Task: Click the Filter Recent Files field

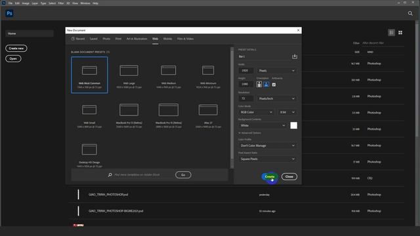Action: click(x=383, y=43)
